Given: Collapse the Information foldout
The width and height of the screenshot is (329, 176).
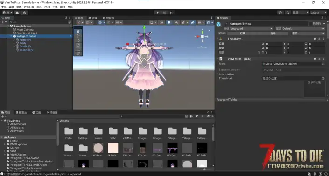Looking at the screenshot, I should (x=217, y=74).
